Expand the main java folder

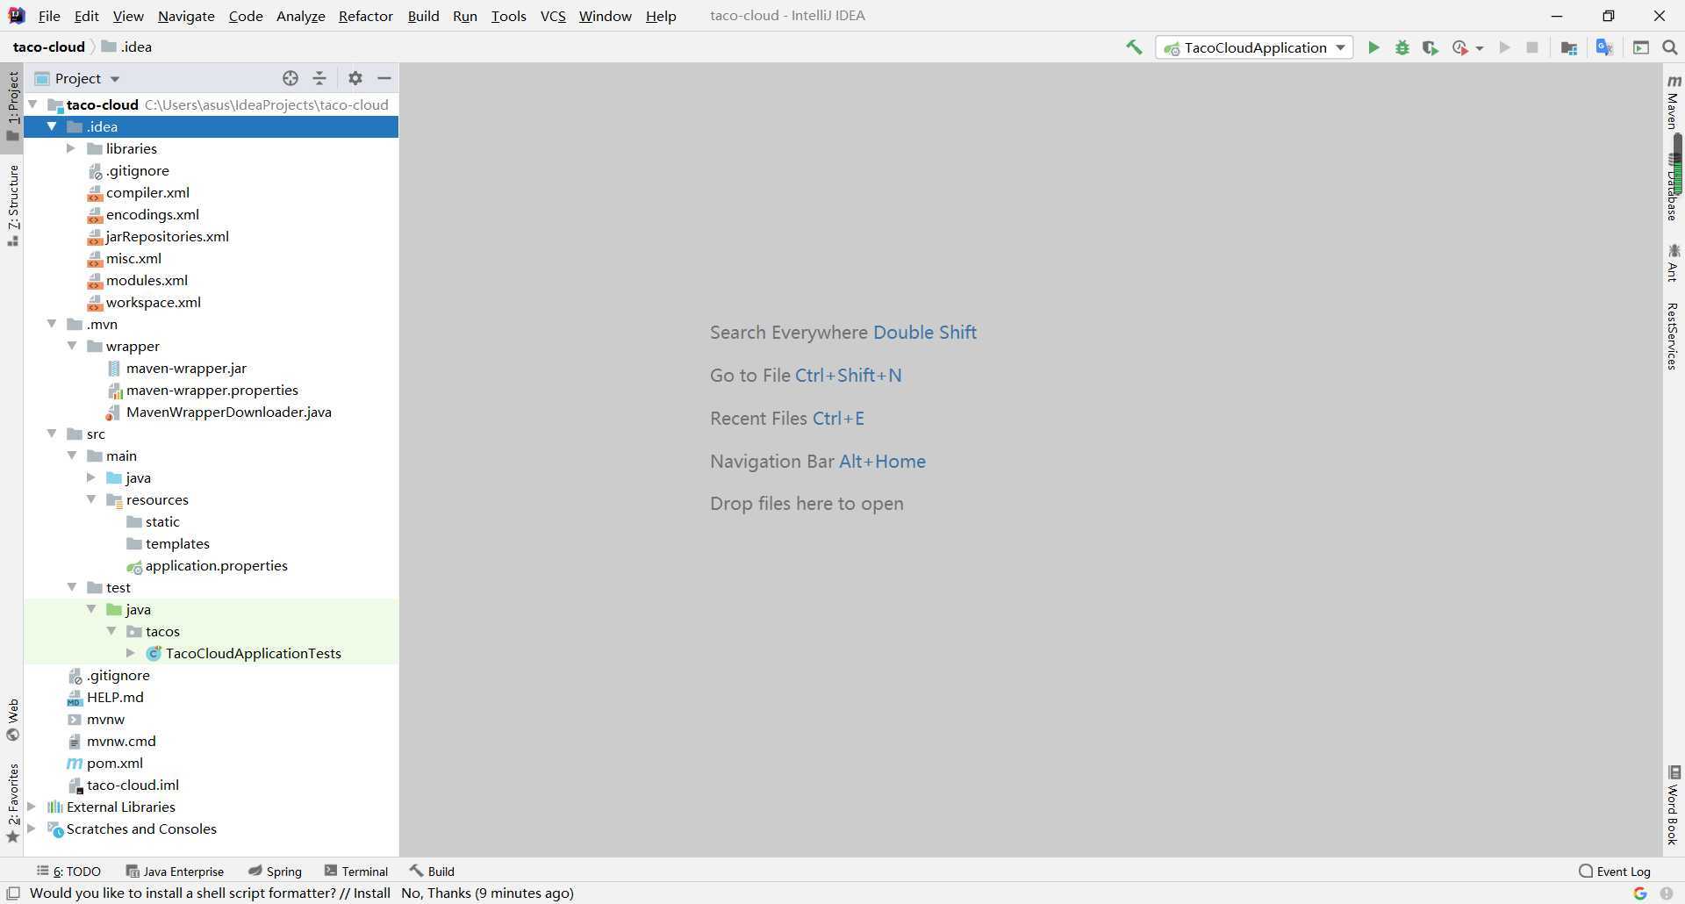click(91, 477)
